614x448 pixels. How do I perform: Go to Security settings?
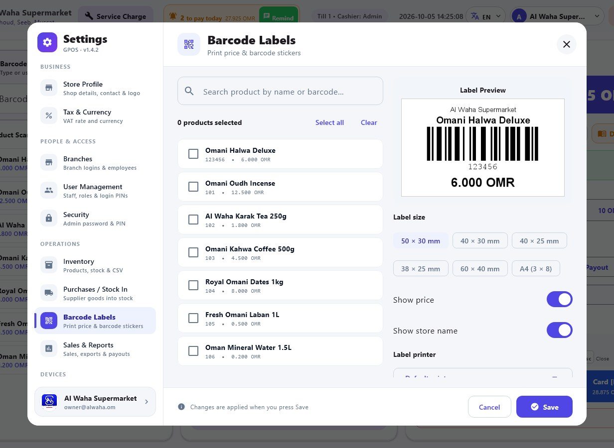[95, 218]
